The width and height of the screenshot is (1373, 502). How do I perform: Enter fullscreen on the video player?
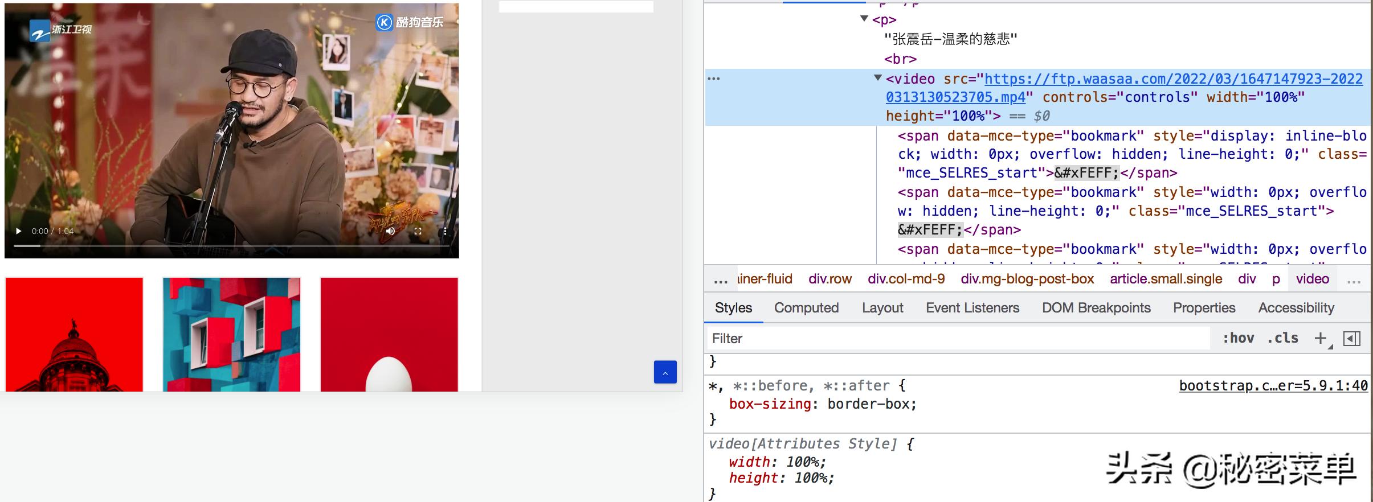point(418,231)
